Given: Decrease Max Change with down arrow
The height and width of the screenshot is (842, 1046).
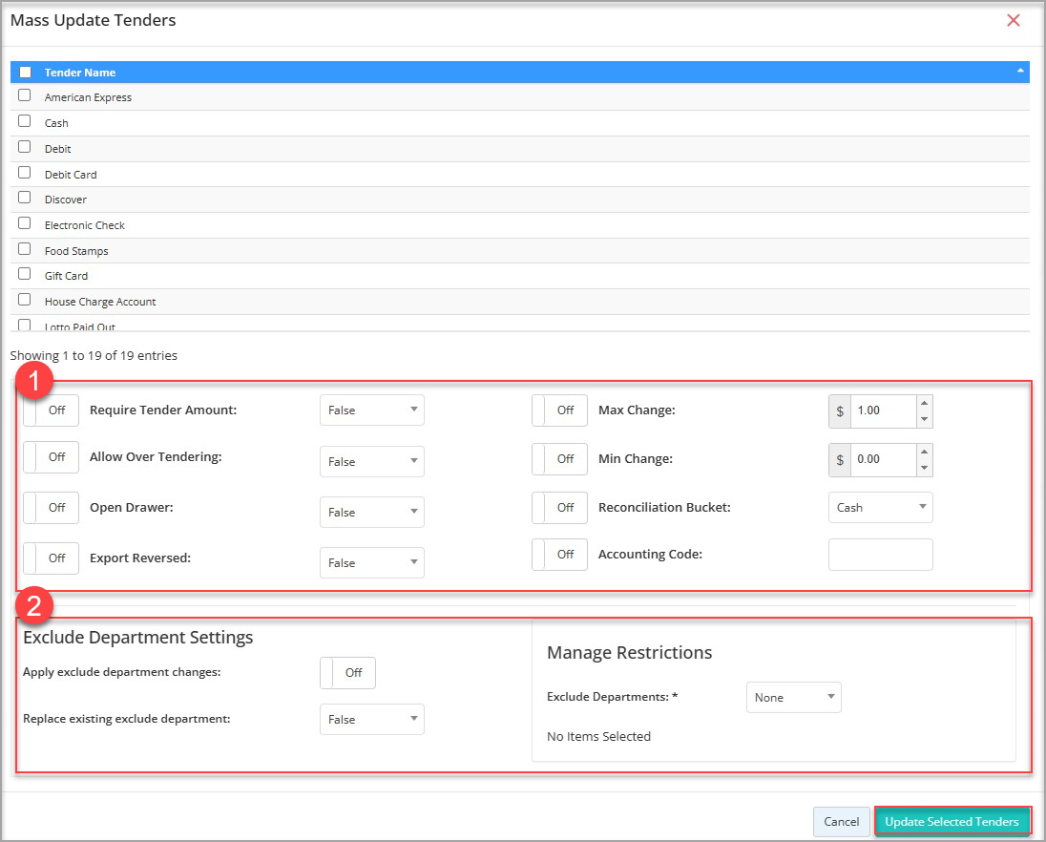Looking at the screenshot, I should coord(925,419).
